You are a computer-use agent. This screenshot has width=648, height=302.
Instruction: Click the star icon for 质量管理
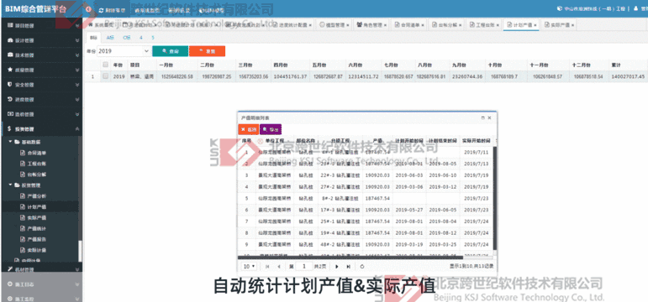[x=10, y=70]
